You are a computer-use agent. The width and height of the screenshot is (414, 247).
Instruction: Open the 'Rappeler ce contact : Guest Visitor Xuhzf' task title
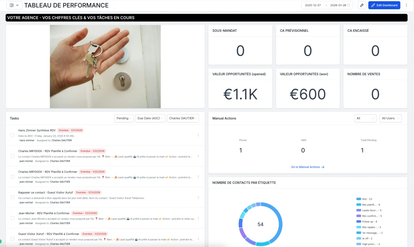click(46, 192)
